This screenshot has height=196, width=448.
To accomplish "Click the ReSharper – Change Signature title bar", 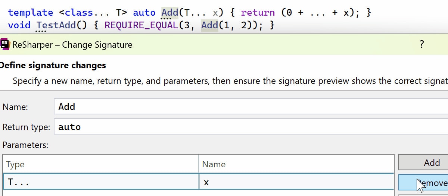I will point(224,45).
